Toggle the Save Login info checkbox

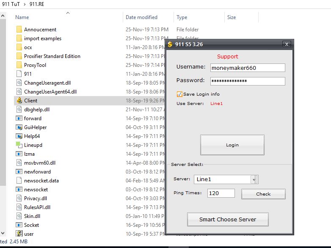pyautogui.click(x=179, y=94)
